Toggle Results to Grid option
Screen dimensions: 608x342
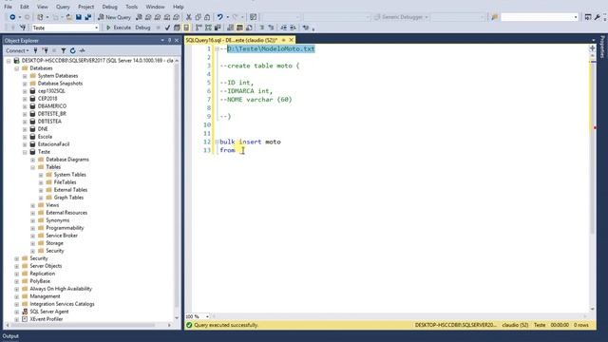coord(239,28)
